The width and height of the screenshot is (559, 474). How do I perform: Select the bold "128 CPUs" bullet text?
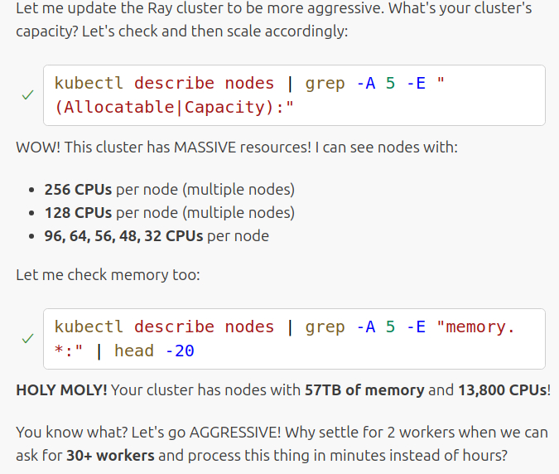(x=79, y=212)
